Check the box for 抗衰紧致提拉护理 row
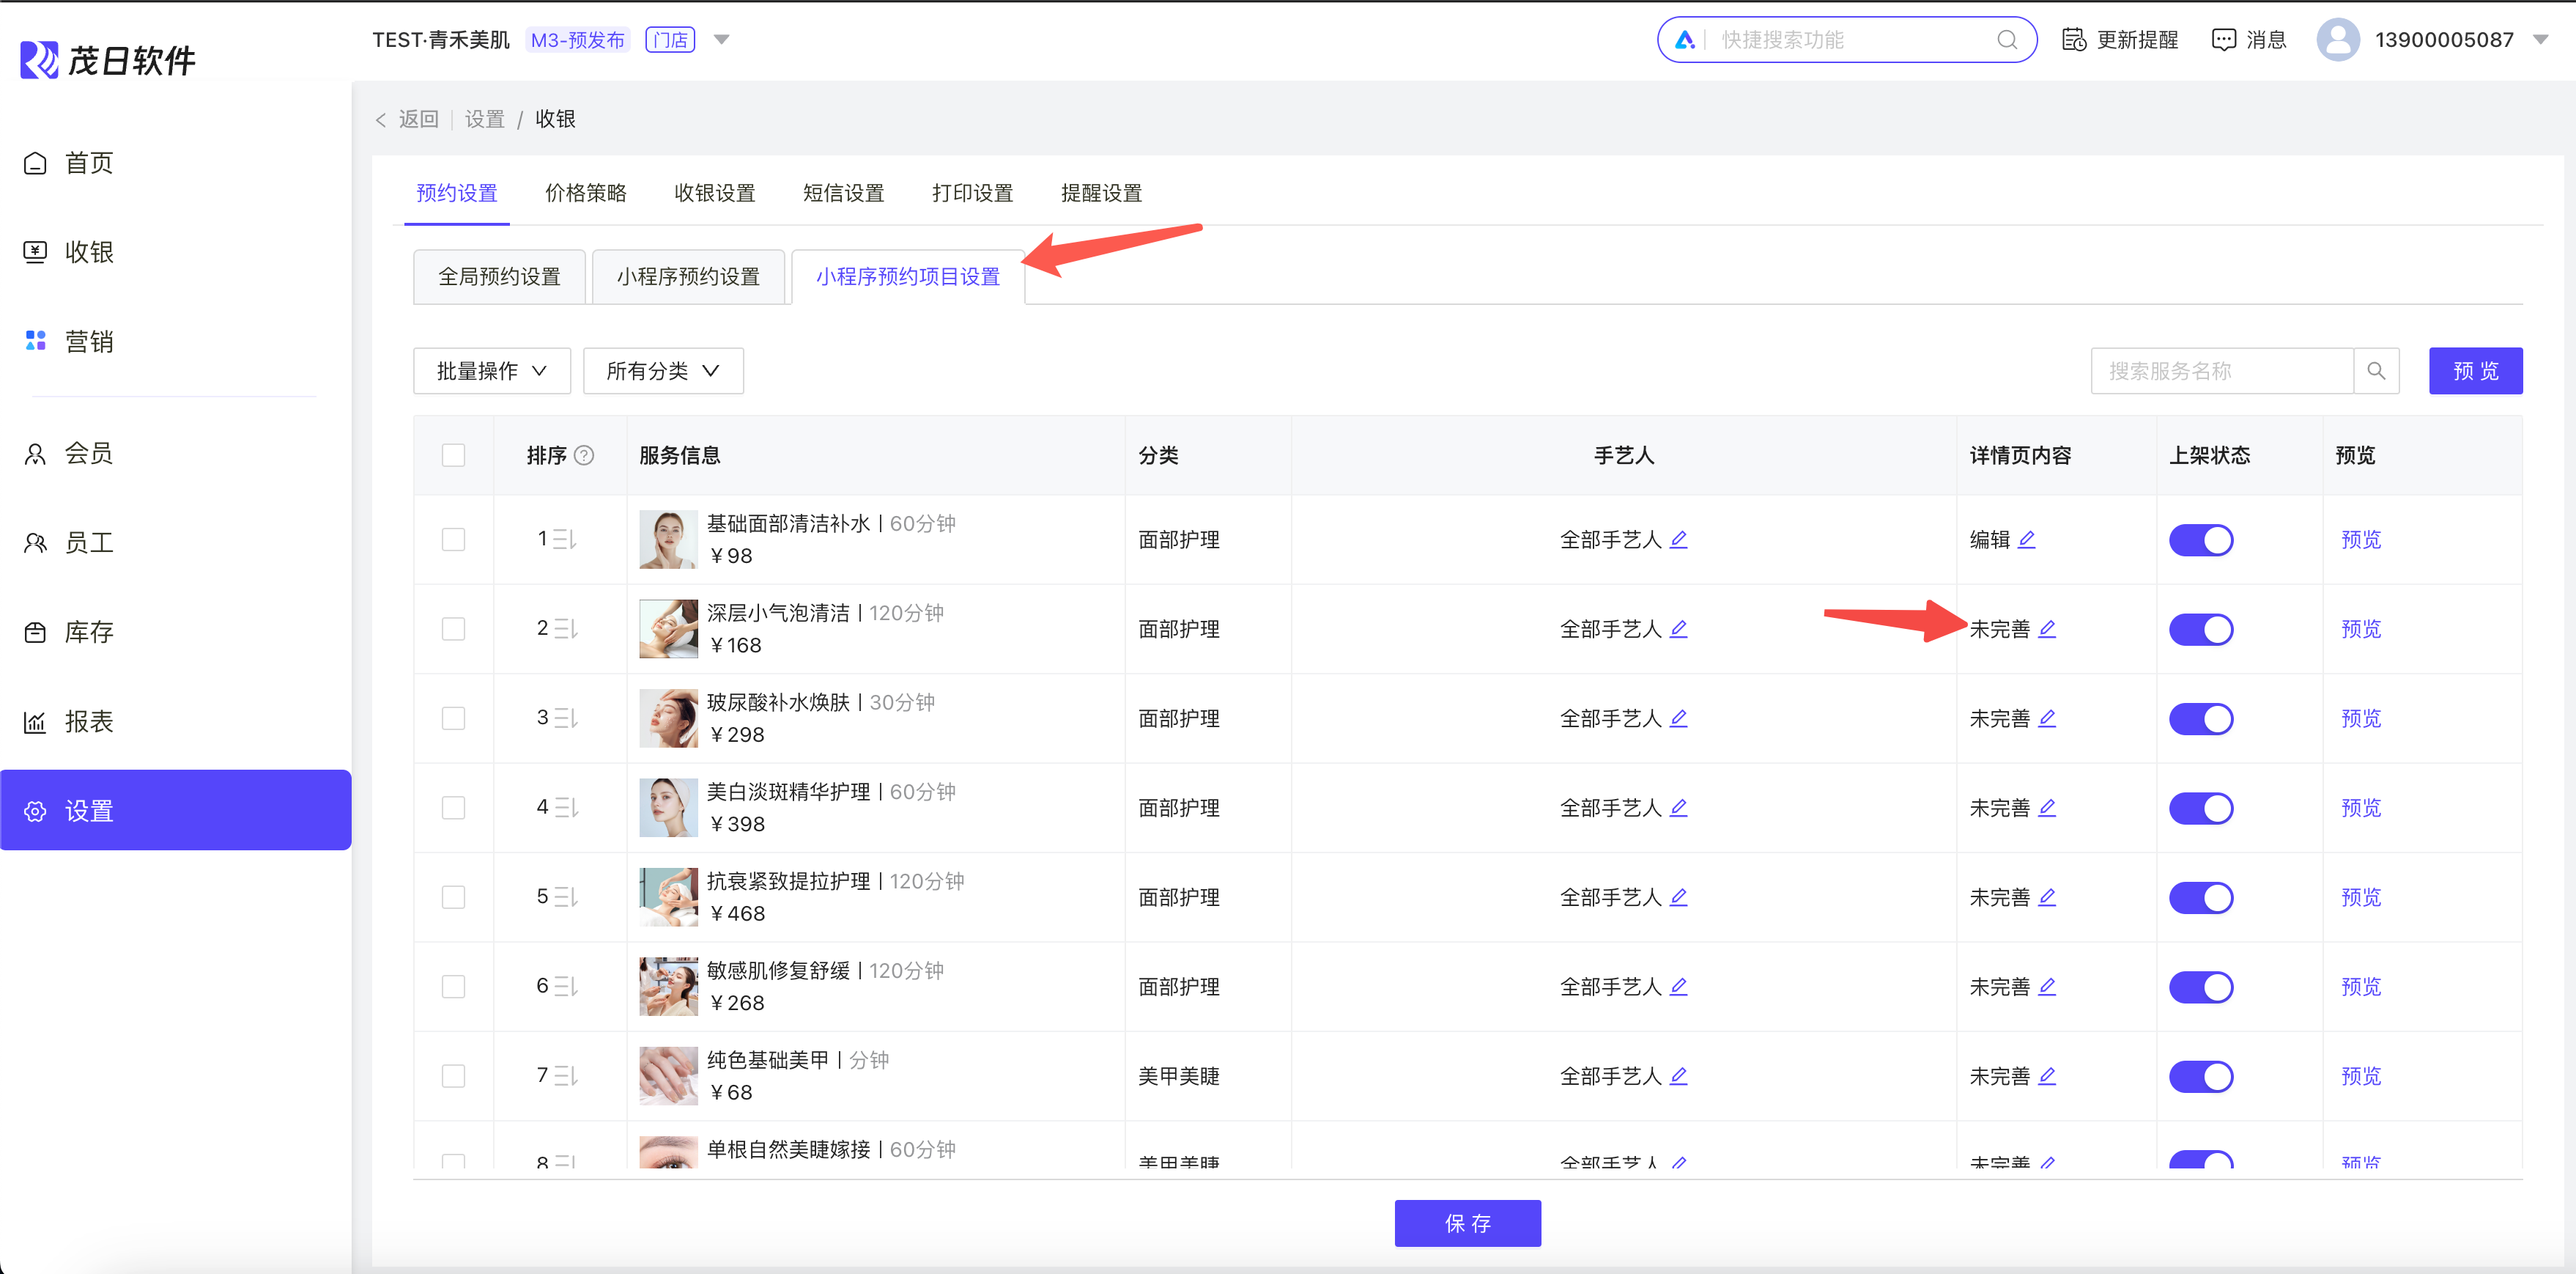 [453, 896]
